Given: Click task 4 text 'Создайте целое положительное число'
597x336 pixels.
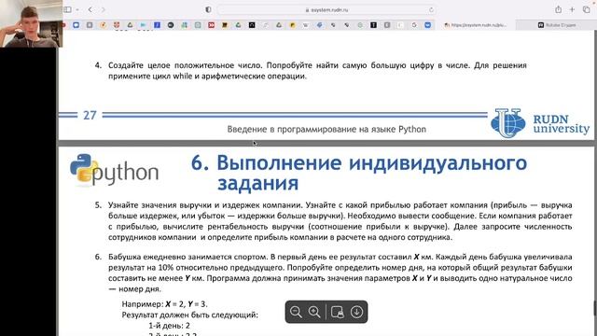Looking at the screenshot, I should coord(185,65).
